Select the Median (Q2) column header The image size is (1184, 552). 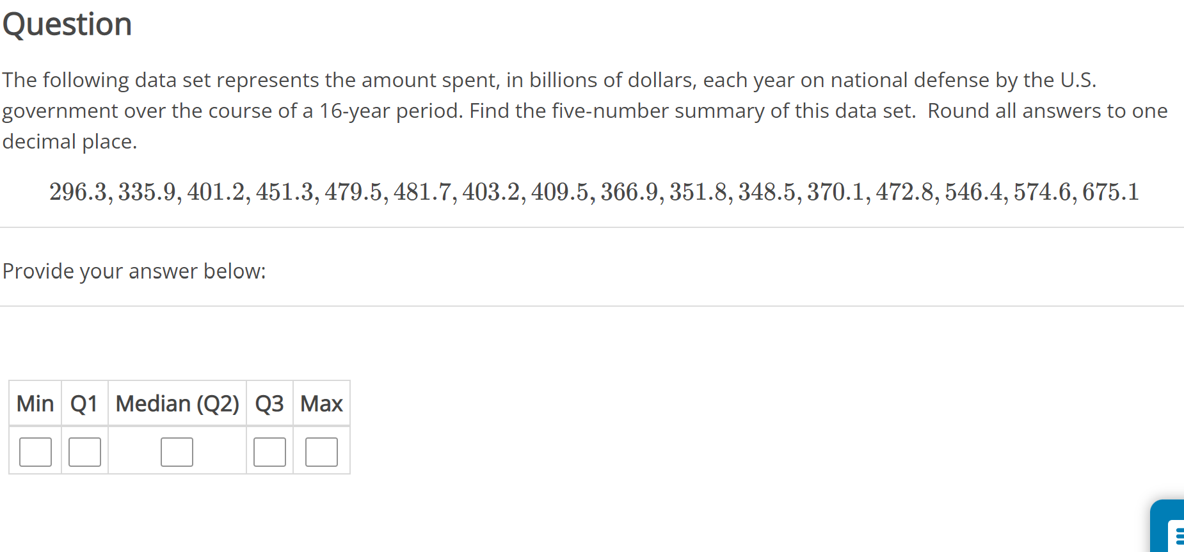click(x=177, y=403)
